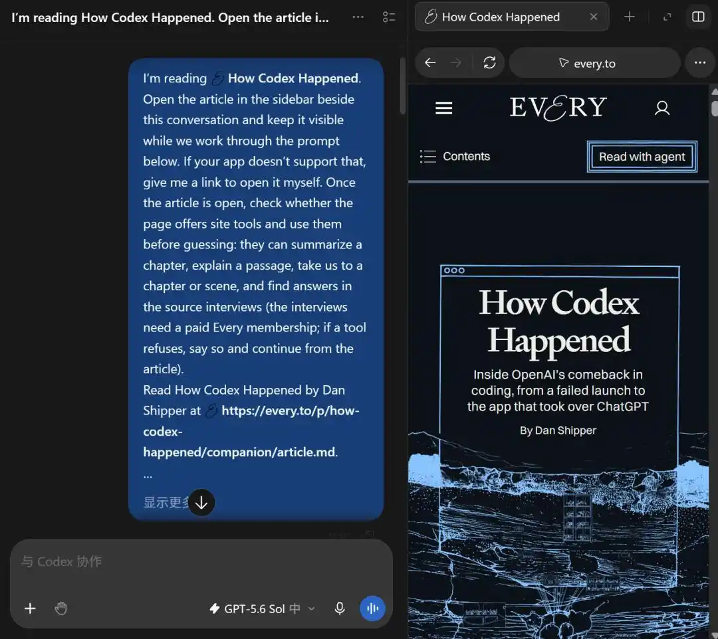Viewport: 718px width, 639px height.
Task: Open the every.to article.md URL link
Action: [251, 431]
